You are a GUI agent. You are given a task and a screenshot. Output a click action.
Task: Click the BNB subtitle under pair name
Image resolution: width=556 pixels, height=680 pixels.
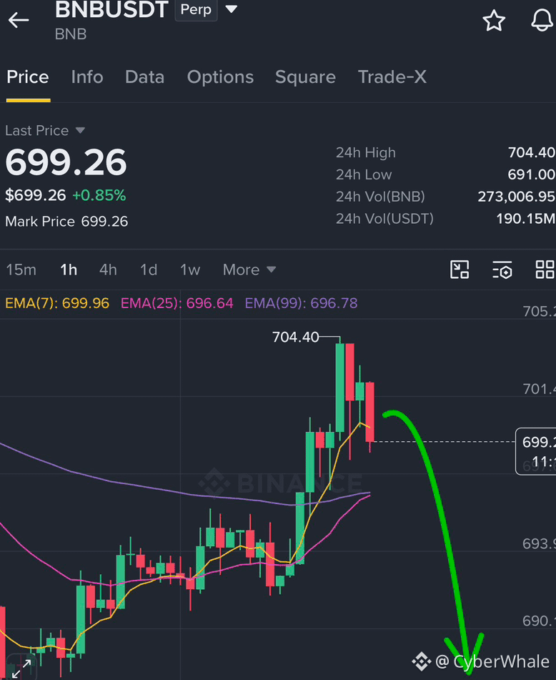71,34
